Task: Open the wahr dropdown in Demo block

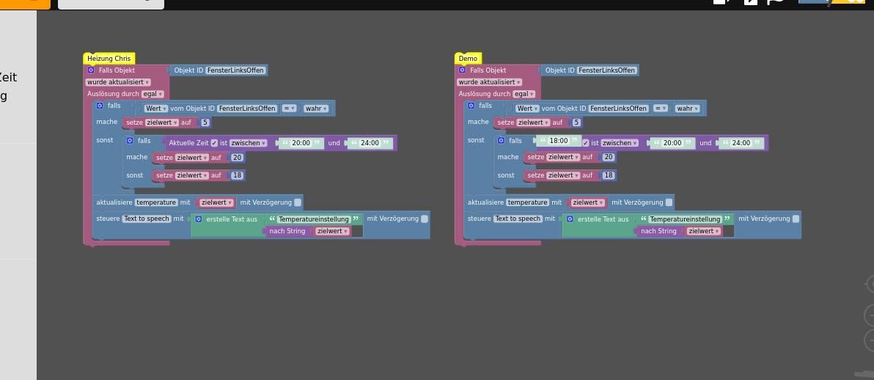Action: click(687, 109)
